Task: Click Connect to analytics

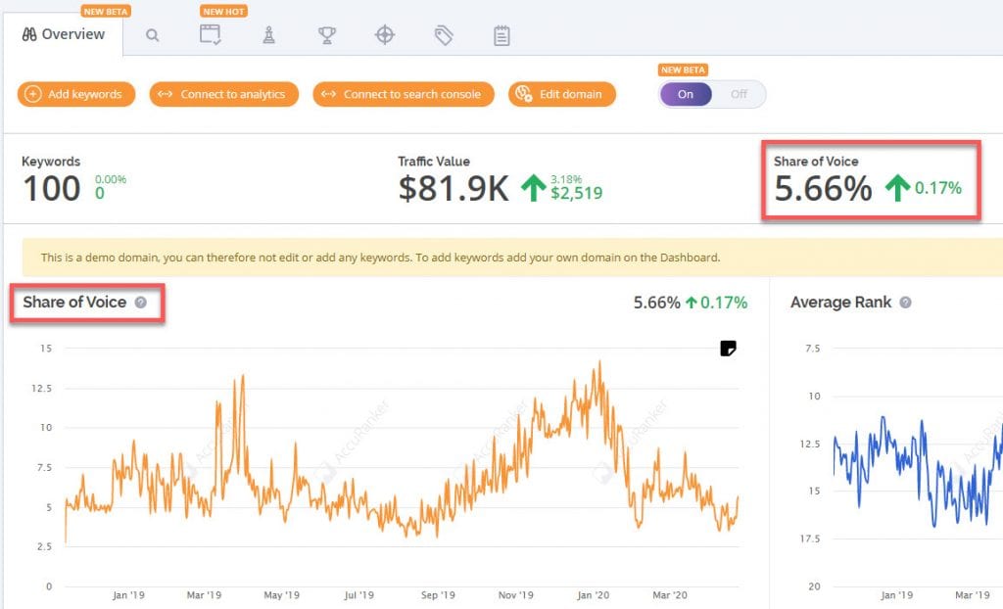Action: [223, 94]
